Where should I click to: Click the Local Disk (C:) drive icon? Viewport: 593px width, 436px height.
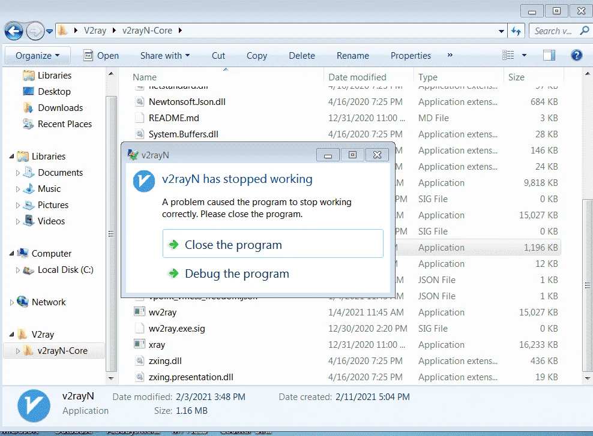(29, 270)
